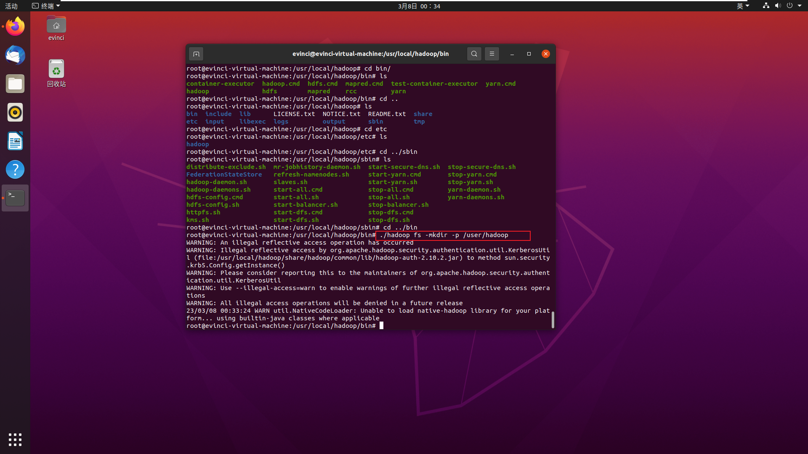Click 'stop-all.sh' in terminal listing
808x454 pixels.
389,197
